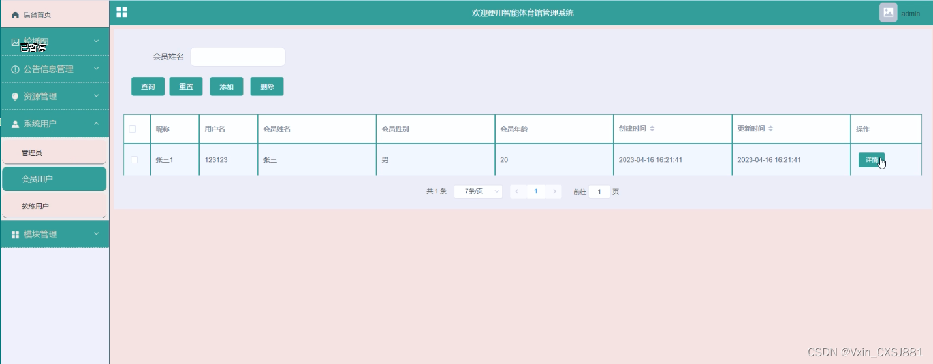Expand the 轮播图 menu chevron
Screen dimensions: 933x364
click(96, 41)
